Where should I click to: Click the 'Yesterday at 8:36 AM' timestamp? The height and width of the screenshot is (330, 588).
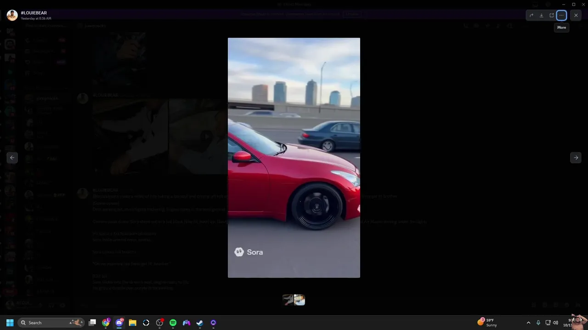coord(36,19)
